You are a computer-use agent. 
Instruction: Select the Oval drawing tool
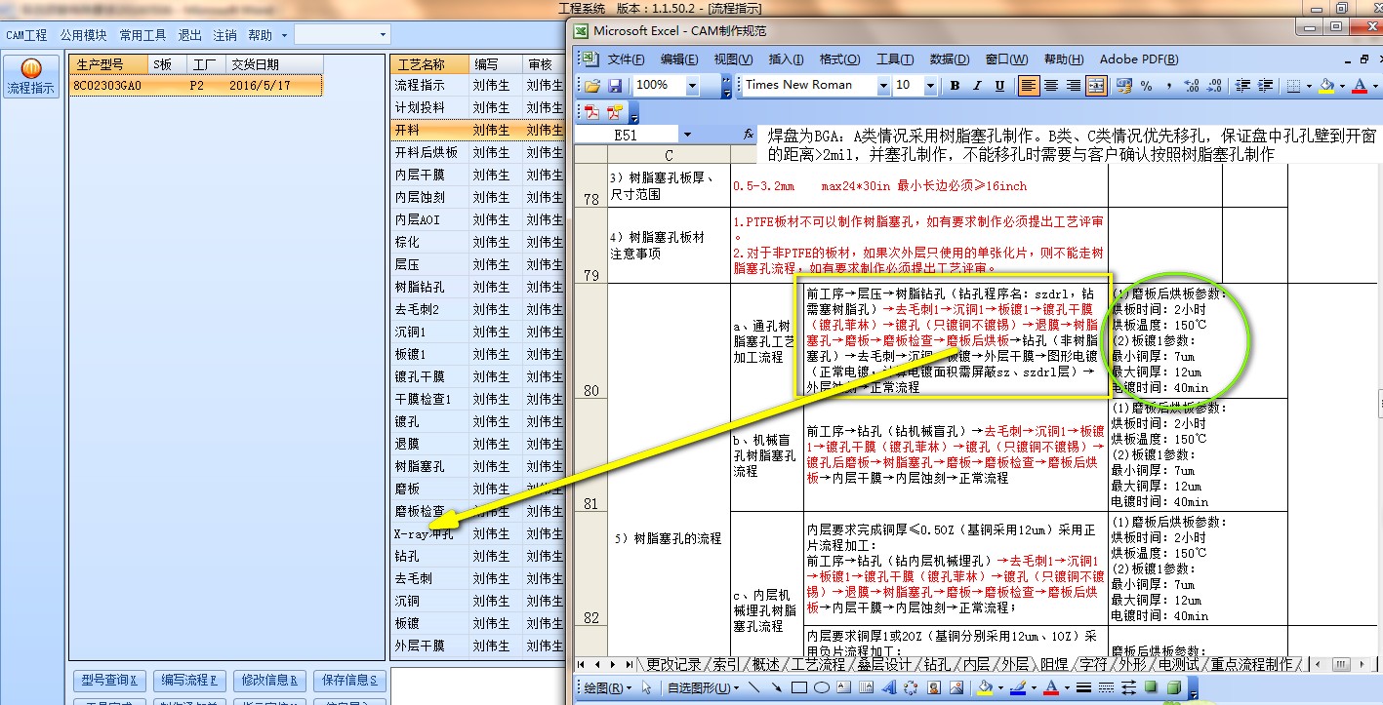[822, 688]
